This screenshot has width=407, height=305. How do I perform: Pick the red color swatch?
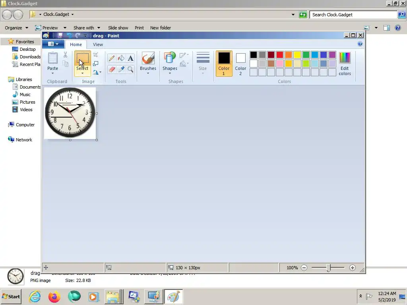pos(280,55)
